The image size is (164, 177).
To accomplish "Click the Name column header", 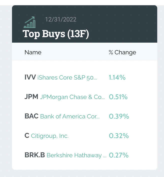I will tap(33, 52).
